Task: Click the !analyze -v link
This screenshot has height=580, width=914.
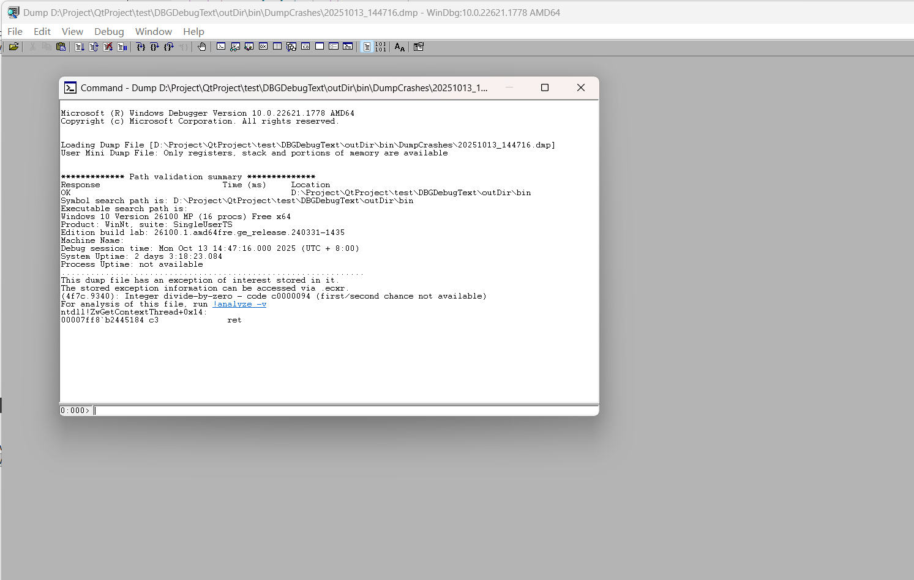Action: pyautogui.click(x=239, y=304)
